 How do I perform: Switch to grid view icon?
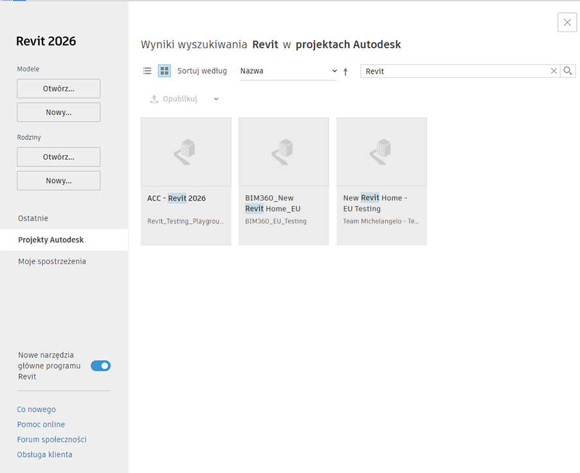coord(164,71)
